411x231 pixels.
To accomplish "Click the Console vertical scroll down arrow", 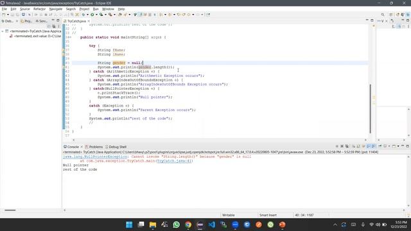I will tap(408, 206).
